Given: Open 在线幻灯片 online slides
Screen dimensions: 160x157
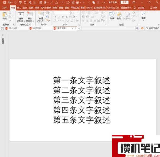Looking at the screenshot, I should 21,17.
